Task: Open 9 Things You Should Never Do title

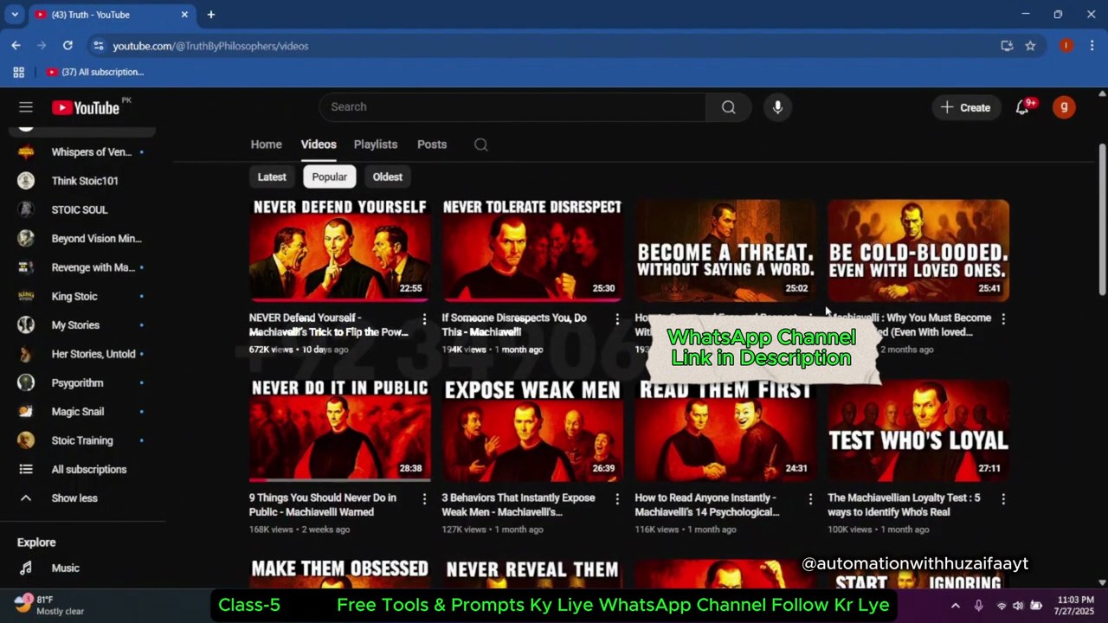Action: click(323, 505)
